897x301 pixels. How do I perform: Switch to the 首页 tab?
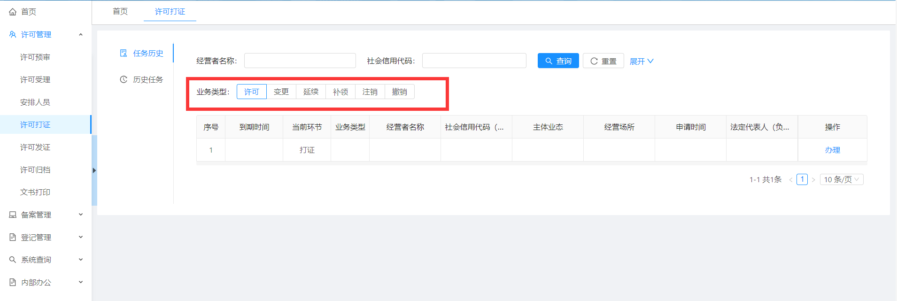point(120,11)
